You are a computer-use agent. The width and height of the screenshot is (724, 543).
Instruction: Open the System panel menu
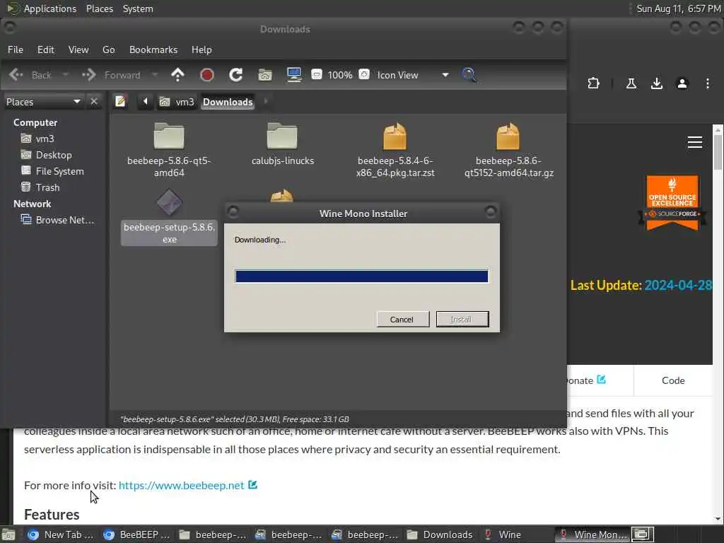pos(138,8)
